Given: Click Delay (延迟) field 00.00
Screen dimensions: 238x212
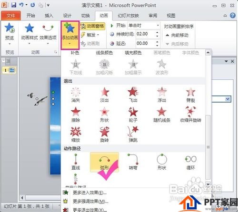Looking at the screenshot, I should point(146,43).
